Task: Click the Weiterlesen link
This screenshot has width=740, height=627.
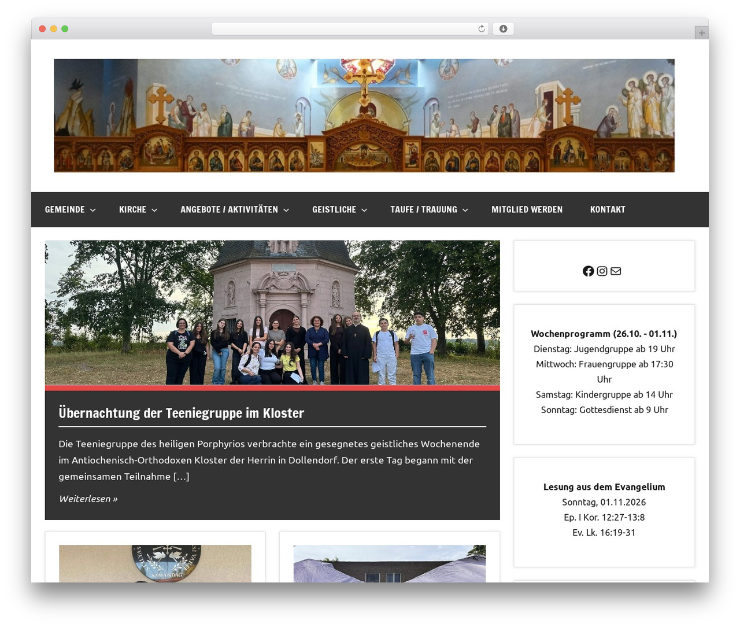Action: coord(88,499)
